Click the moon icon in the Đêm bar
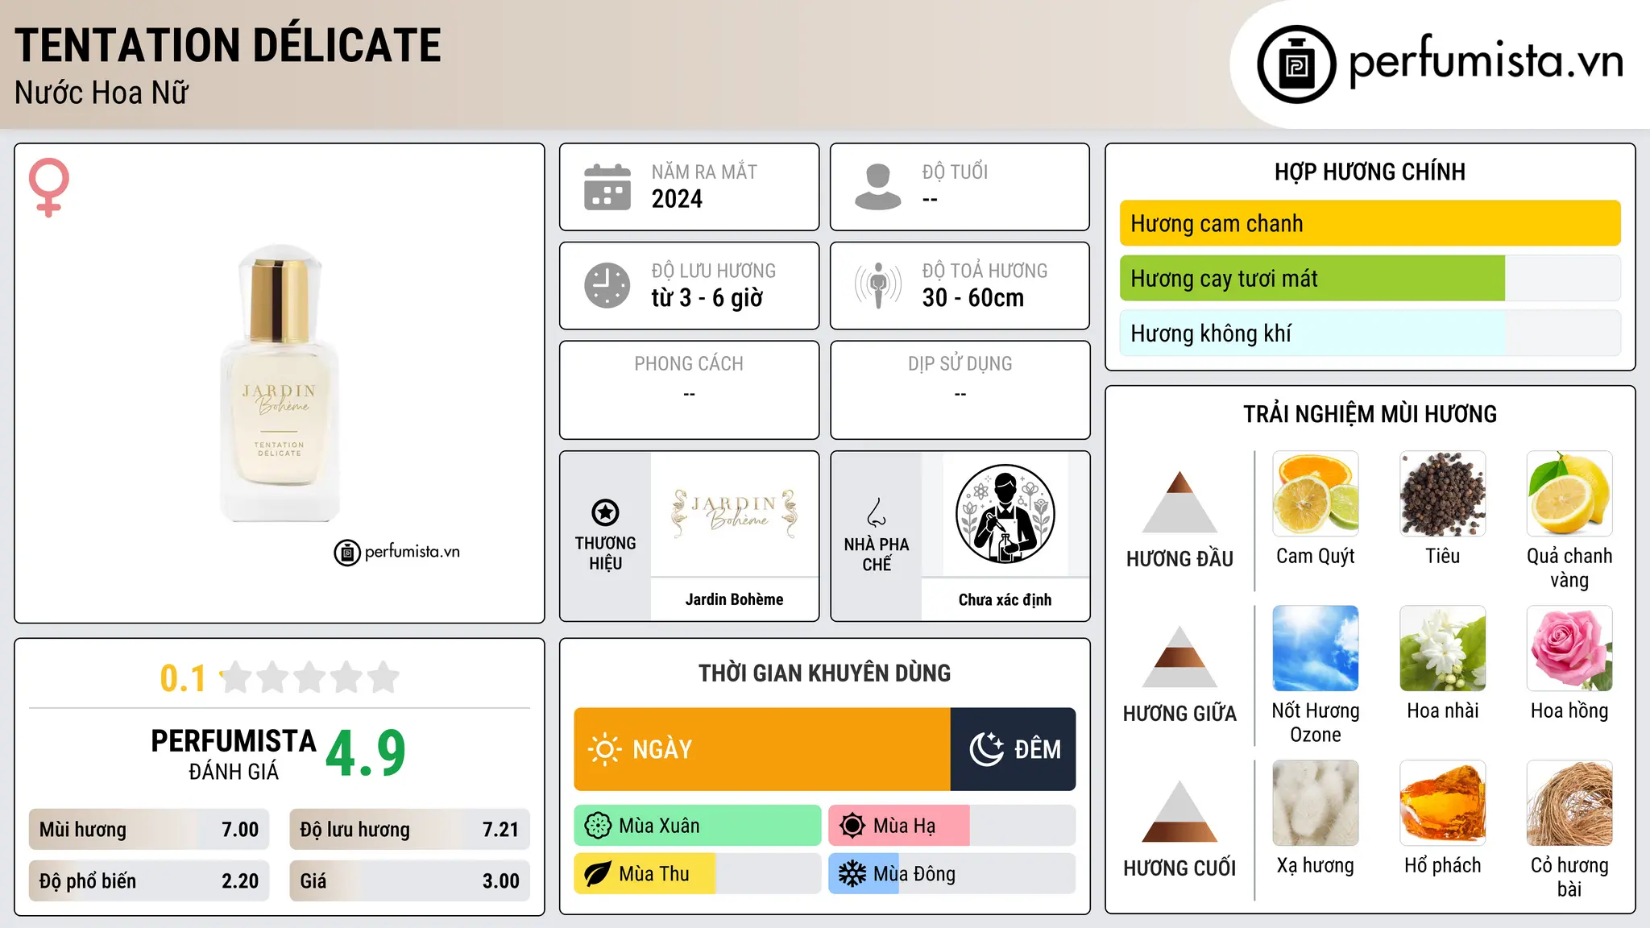Image resolution: width=1650 pixels, height=928 pixels. pos(987,749)
